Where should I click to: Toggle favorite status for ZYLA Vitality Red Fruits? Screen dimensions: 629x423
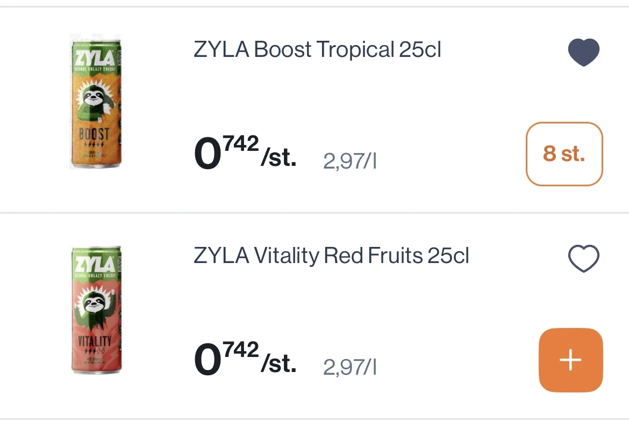click(x=583, y=258)
